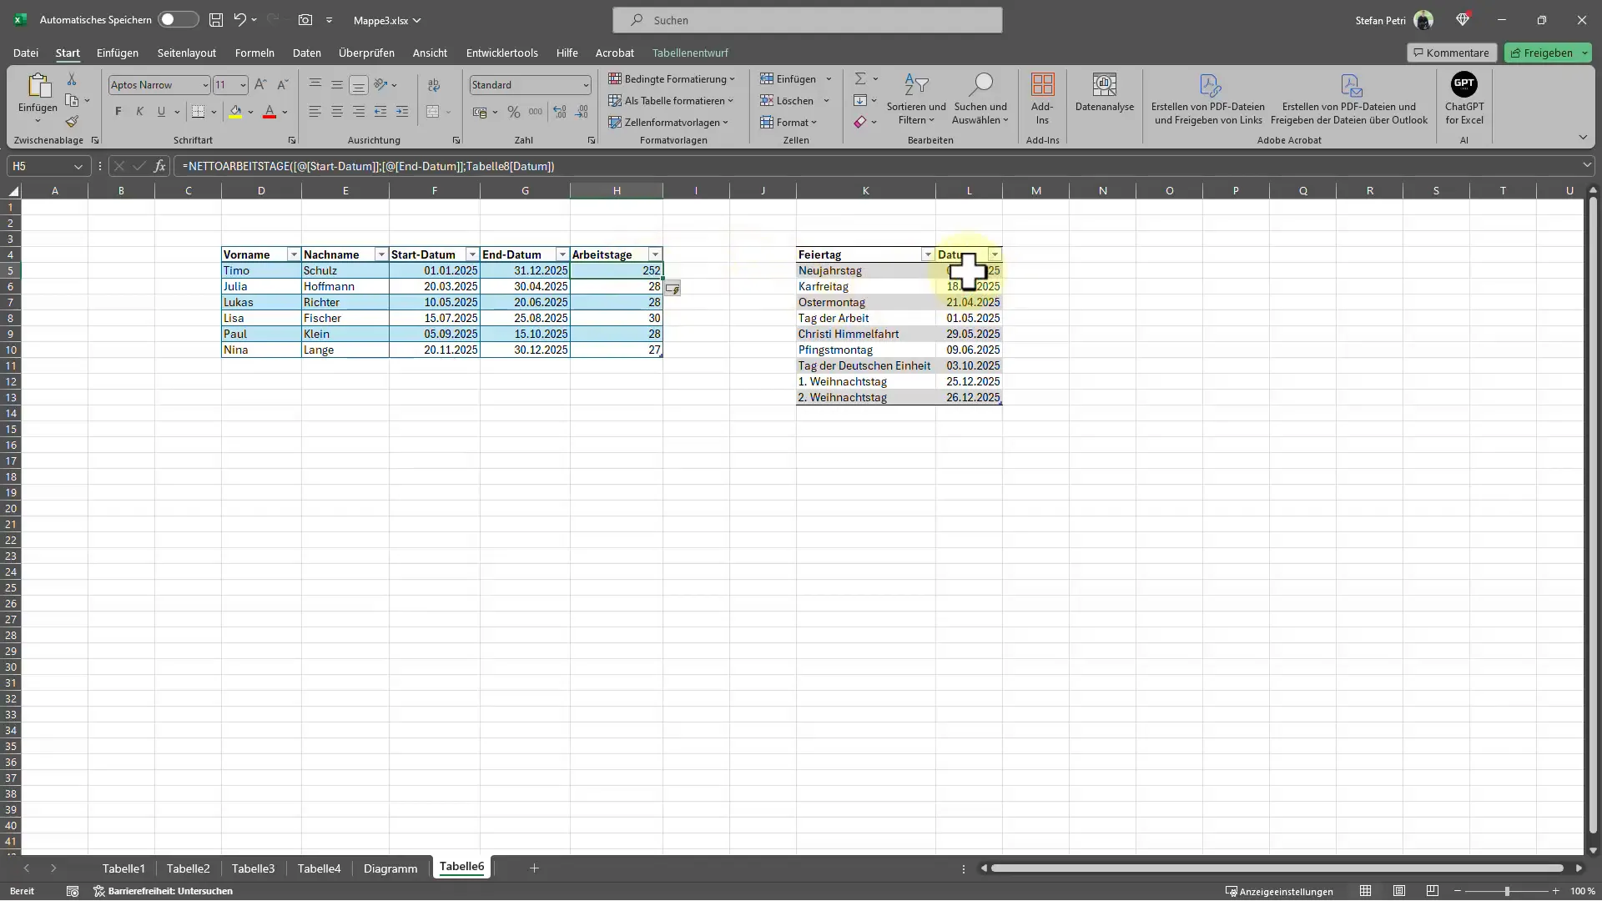Image resolution: width=1602 pixels, height=901 pixels.
Task: Select the Entwicklertools ribbon tab
Action: [x=503, y=53]
